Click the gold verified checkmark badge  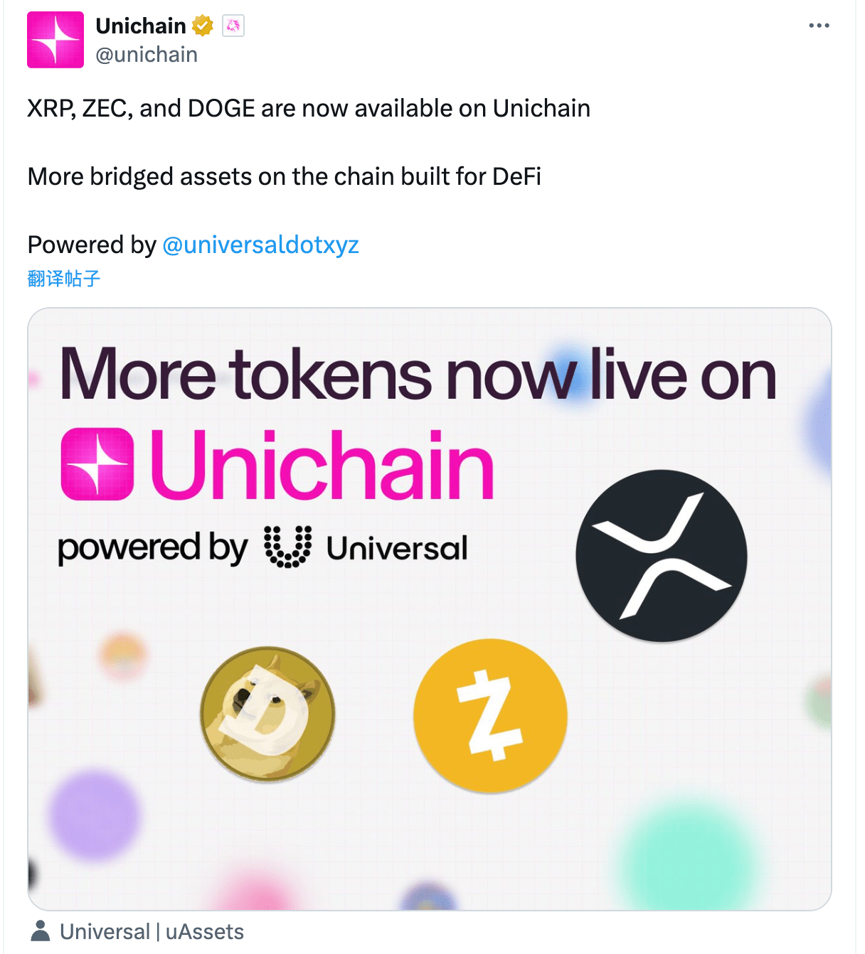tap(203, 25)
